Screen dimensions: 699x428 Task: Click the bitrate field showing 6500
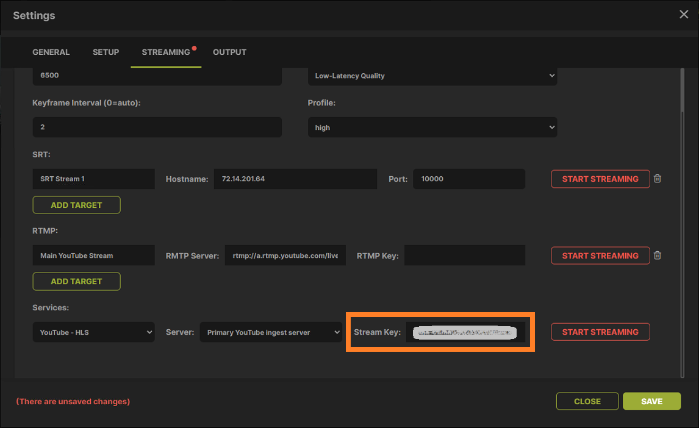coord(157,76)
